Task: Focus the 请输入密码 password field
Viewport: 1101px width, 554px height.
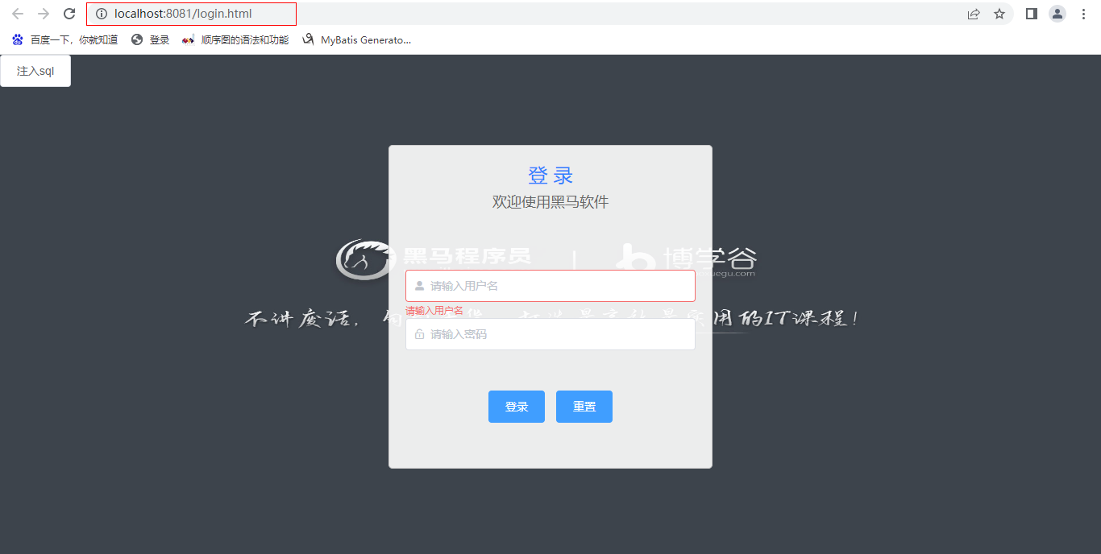Action: coord(556,334)
